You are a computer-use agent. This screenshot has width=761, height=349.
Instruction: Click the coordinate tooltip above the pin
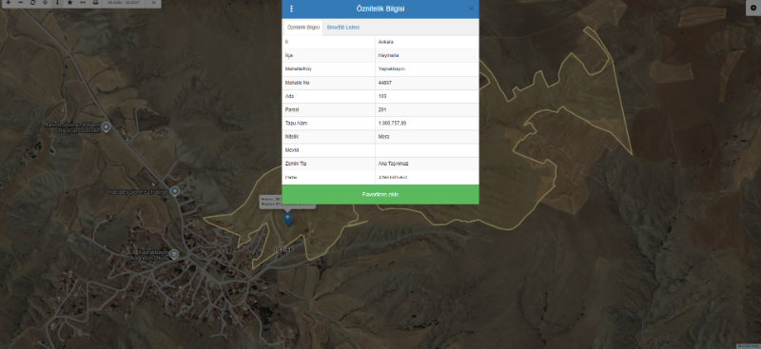click(x=287, y=202)
